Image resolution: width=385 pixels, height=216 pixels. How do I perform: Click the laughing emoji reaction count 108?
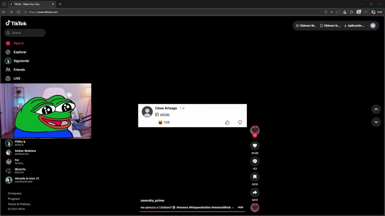[x=164, y=122]
